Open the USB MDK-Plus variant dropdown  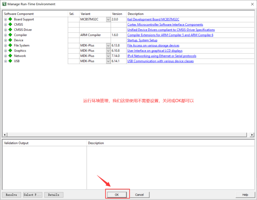coord(108,61)
